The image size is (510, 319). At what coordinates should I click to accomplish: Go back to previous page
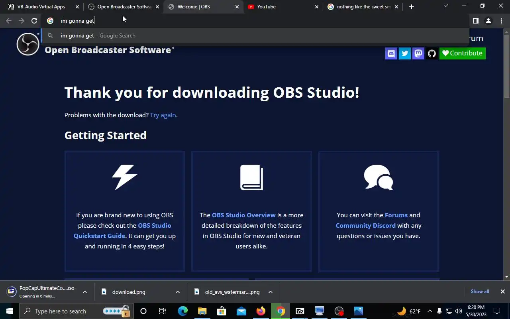point(9,21)
